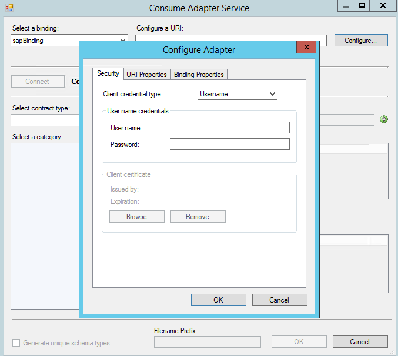
Task: Select the Security tab
Action: click(x=108, y=73)
